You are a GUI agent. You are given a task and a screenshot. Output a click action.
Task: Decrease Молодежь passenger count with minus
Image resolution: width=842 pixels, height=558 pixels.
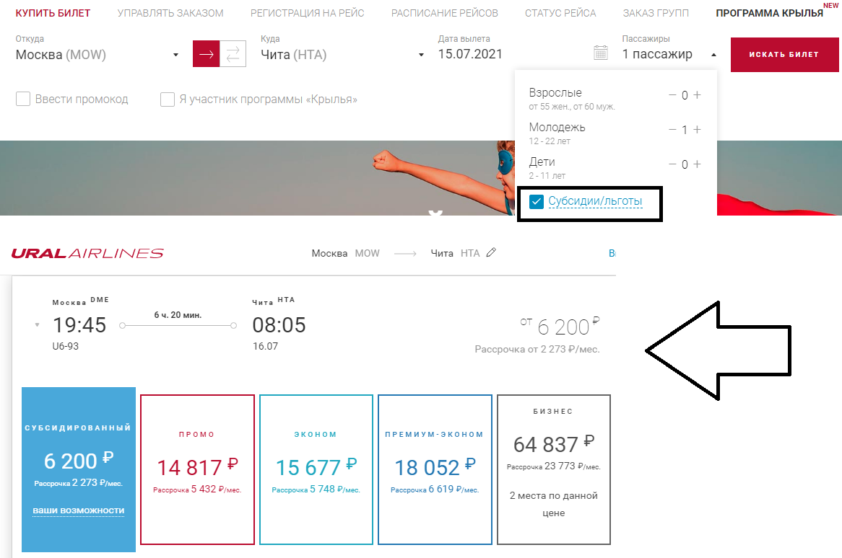pyautogui.click(x=672, y=130)
